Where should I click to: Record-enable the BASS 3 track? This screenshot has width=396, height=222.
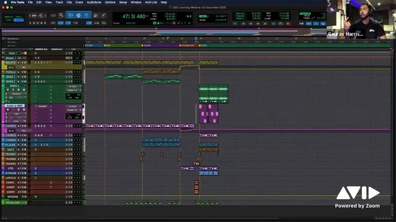click(8, 90)
